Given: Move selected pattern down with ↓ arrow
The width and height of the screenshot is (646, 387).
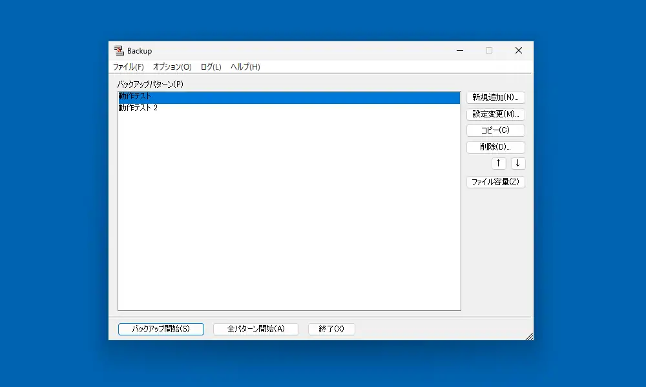Looking at the screenshot, I should click(518, 163).
